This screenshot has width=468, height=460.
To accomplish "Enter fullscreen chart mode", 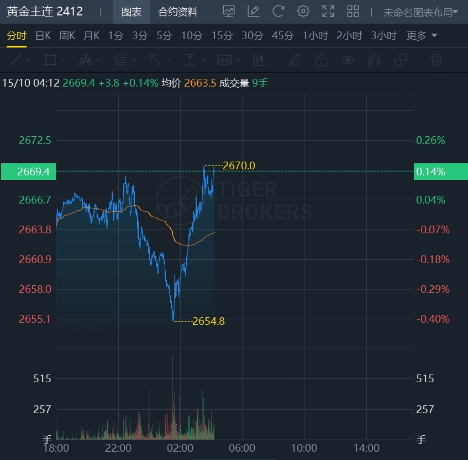I will [x=328, y=12].
